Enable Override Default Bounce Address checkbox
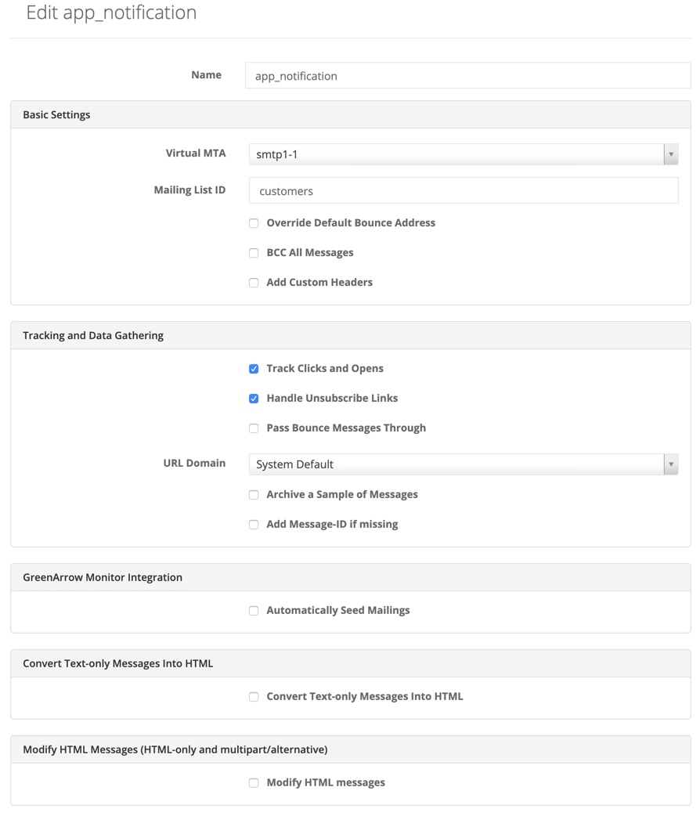 (x=254, y=223)
